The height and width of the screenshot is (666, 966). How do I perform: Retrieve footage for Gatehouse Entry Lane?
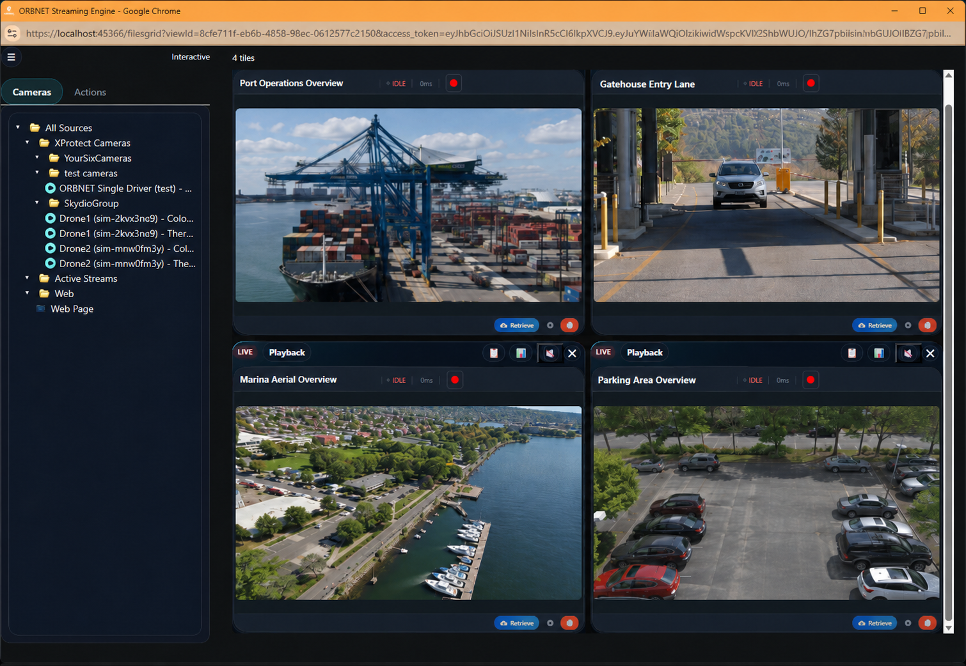pyautogui.click(x=875, y=325)
